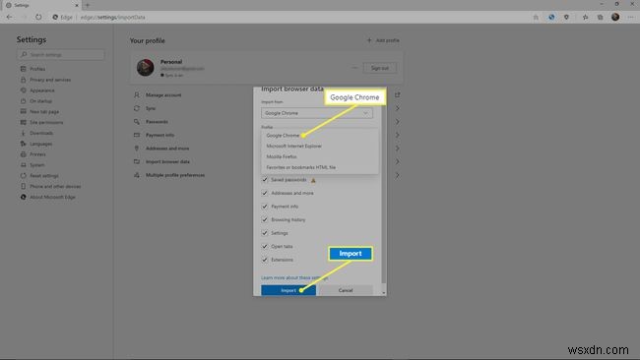The image size is (640, 360).
Task: Open the Site permissions settings
Action: click(x=46, y=122)
